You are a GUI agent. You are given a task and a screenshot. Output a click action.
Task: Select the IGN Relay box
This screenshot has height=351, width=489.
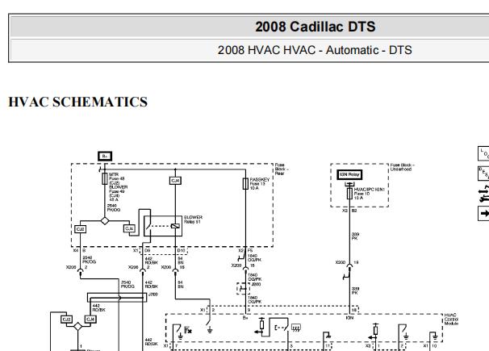pyautogui.click(x=349, y=174)
